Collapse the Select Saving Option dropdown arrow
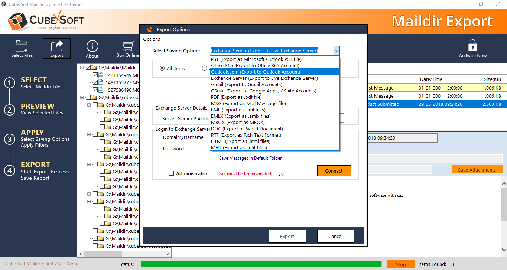The width and height of the screenshot is (507, 270). coord(336,51)
